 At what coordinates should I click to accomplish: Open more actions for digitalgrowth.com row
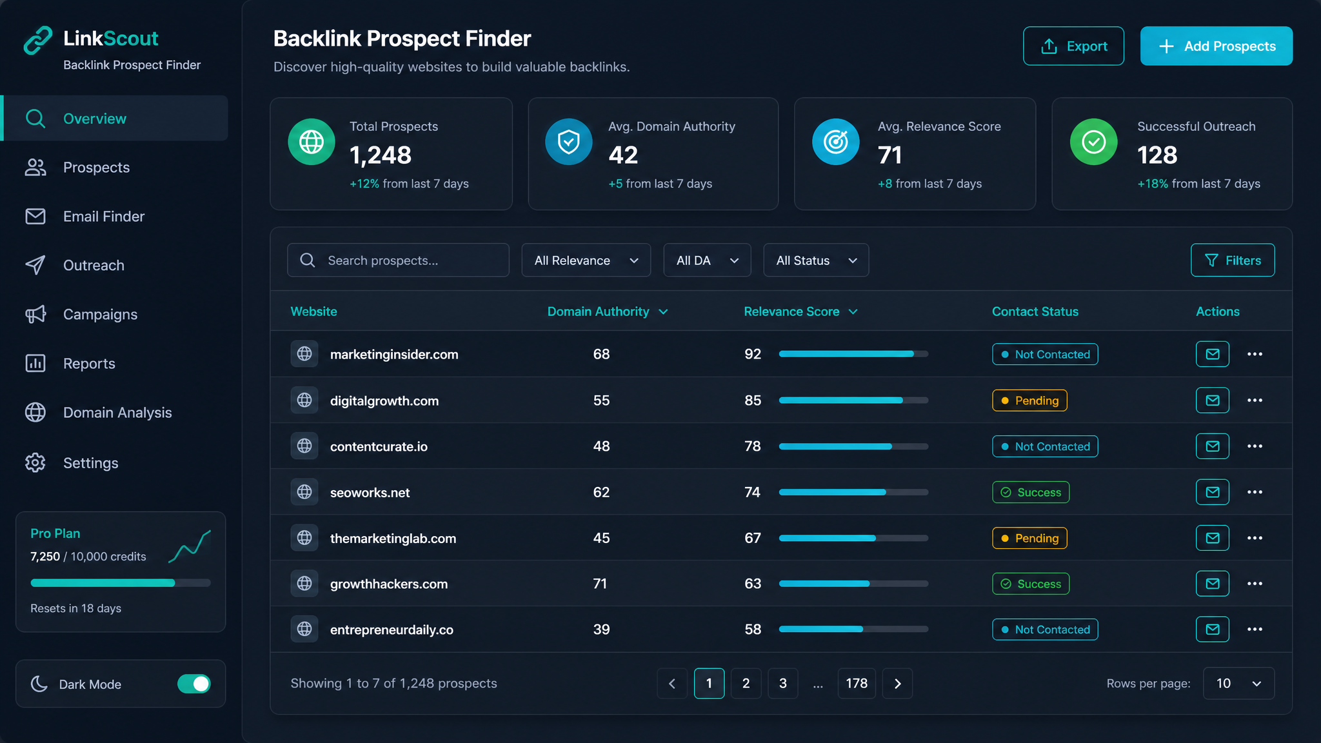[1255, 401]
